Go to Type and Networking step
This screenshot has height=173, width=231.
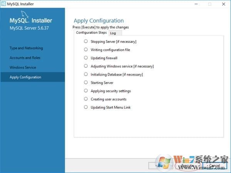(26, 48)
